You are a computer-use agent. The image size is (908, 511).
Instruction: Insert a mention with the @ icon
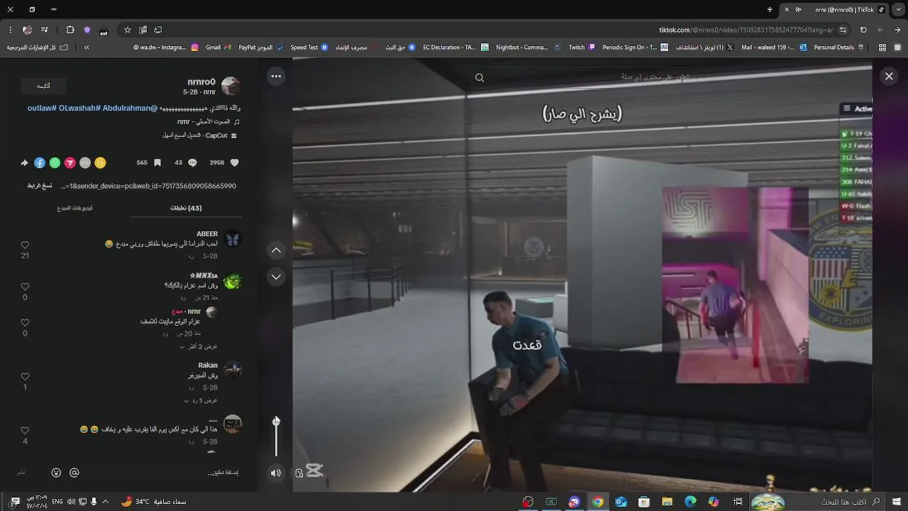74,473
